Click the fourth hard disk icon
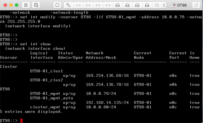This screenshot has width=203, height=123. coord(147,5)
